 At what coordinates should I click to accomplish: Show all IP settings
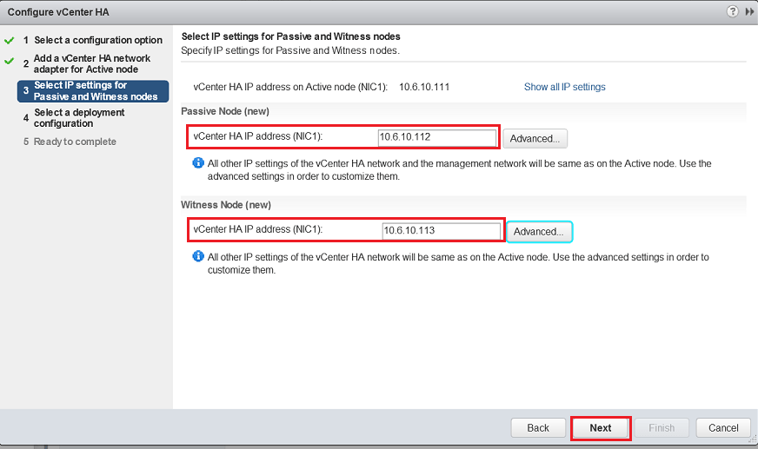[564, 87]
